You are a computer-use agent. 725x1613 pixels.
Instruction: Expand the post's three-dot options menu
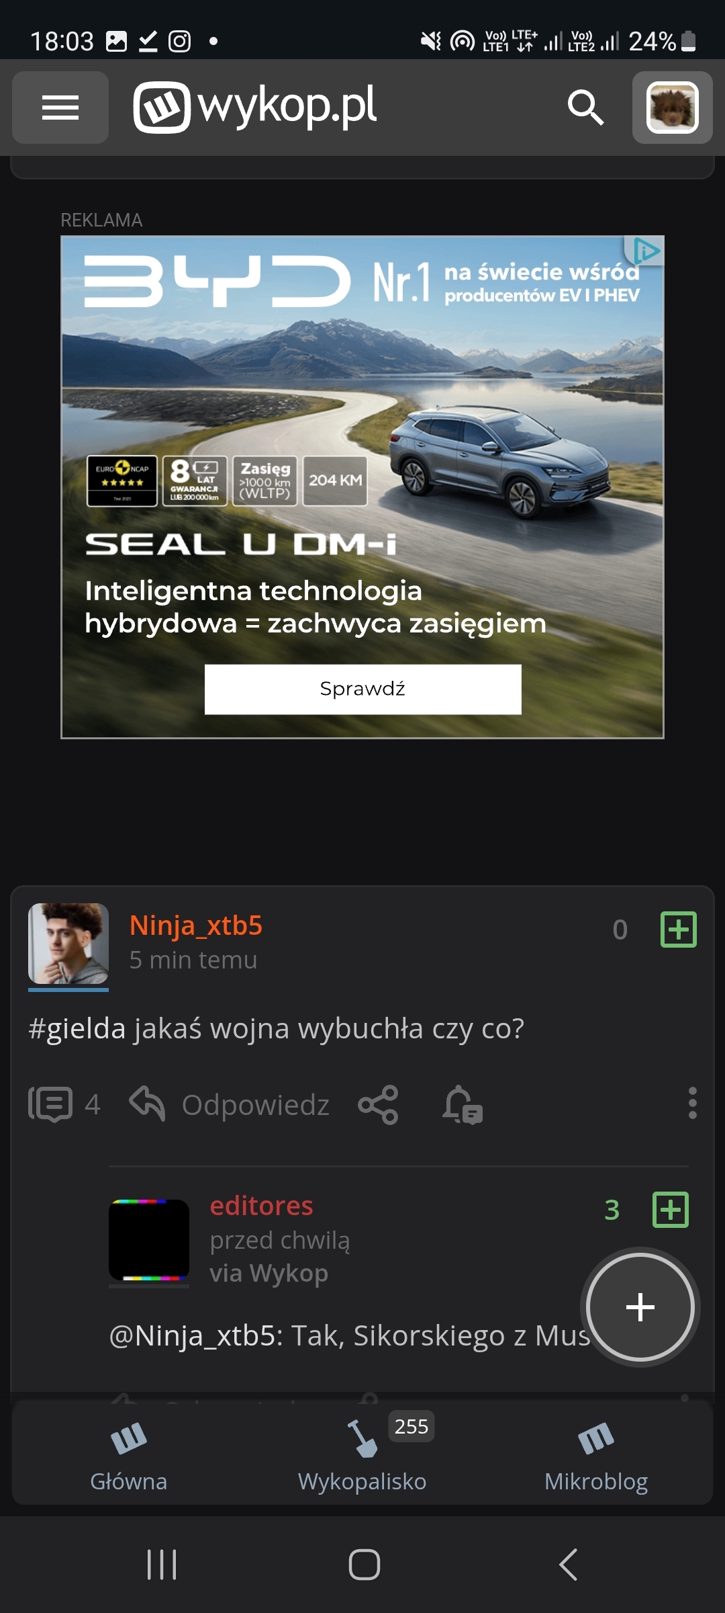click(x=692, y=1103)
